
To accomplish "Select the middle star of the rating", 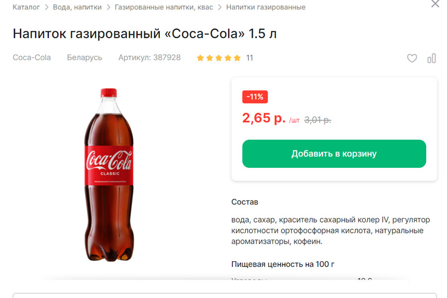I will click(x=218, y=58).
